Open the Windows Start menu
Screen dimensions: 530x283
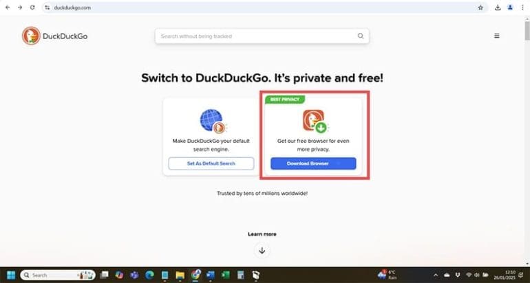11,275
